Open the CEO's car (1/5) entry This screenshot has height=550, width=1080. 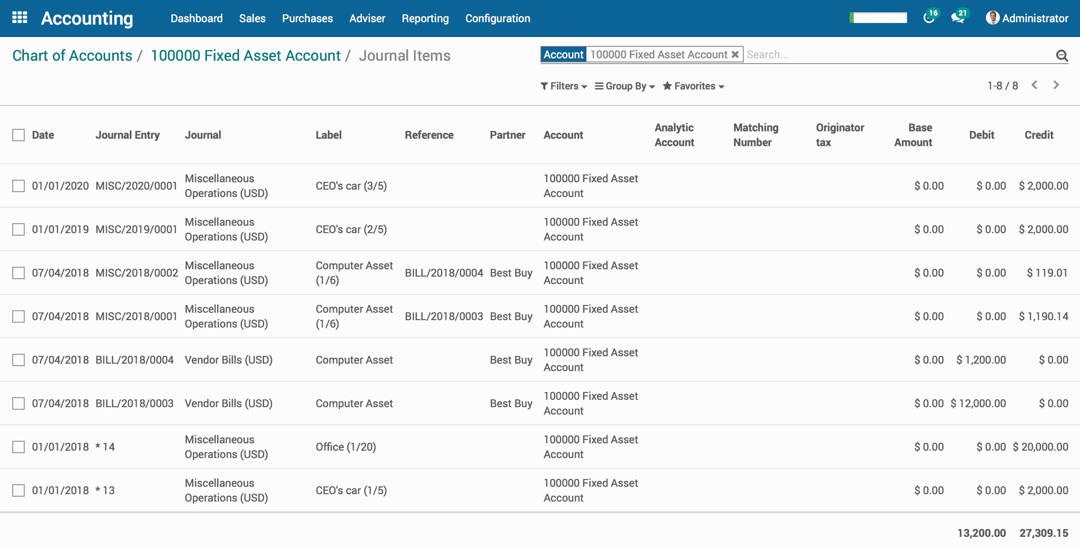click(352, 490)
